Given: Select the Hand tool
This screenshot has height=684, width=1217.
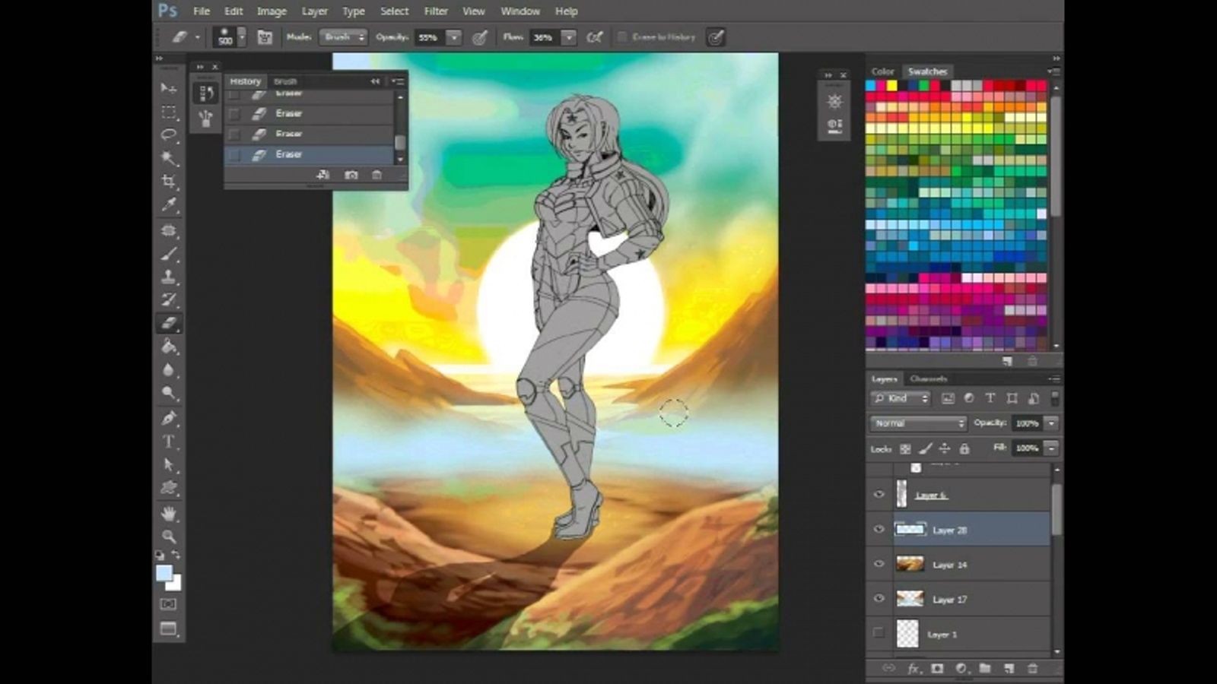Looking at the screenshot, I should (x=169, y=514).
